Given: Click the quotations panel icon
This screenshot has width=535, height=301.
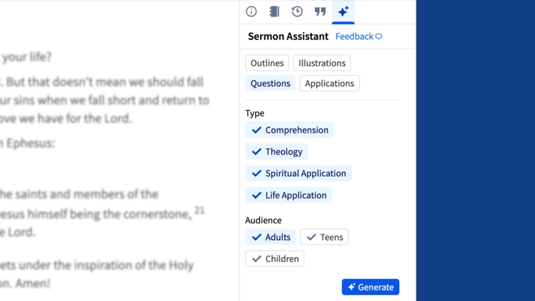Looking at the screenshot, I should point(320,11).
